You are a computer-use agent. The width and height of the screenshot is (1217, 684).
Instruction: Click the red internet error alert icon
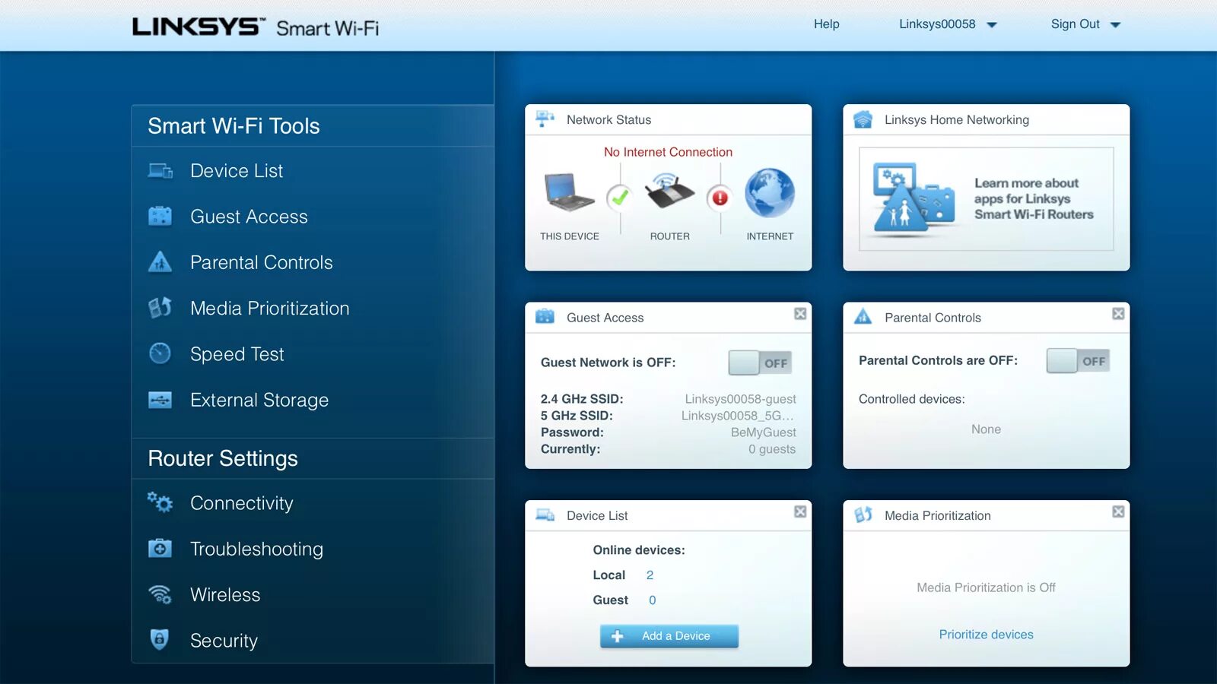coord(720,198)
